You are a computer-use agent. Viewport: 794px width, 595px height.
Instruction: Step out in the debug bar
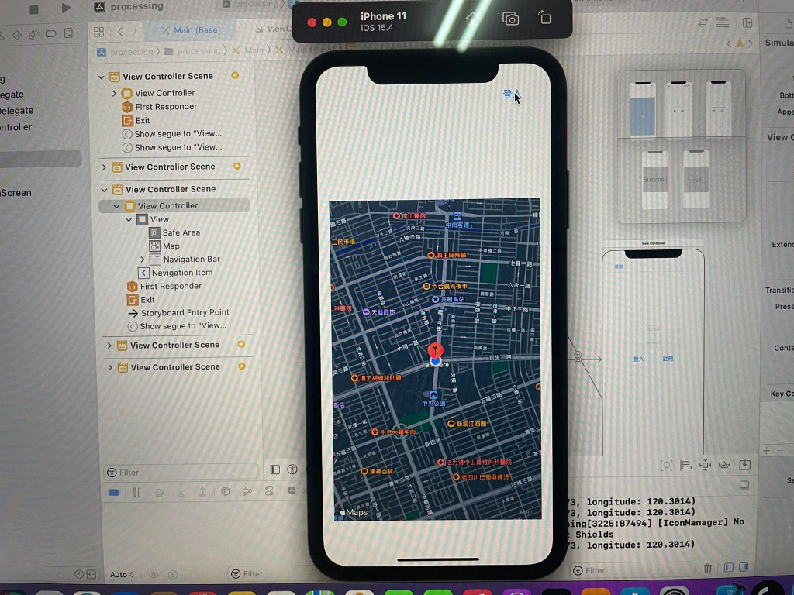click(202, 492)
